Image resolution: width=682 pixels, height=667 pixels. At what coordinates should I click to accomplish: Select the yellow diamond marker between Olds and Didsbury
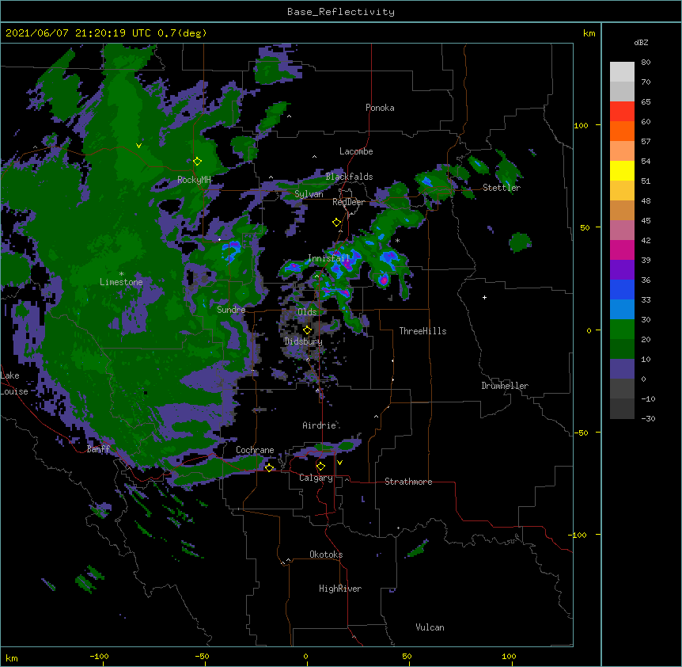(307, 330)
